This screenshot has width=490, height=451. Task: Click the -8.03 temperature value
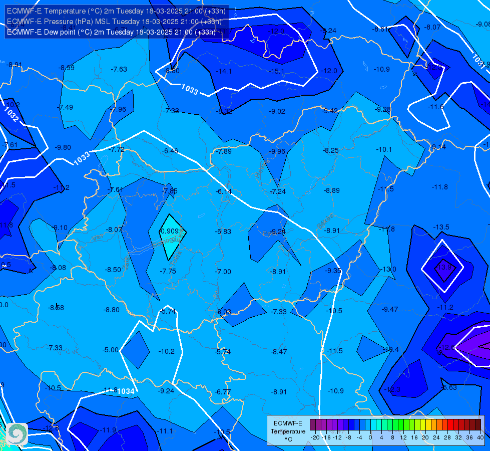223,312
